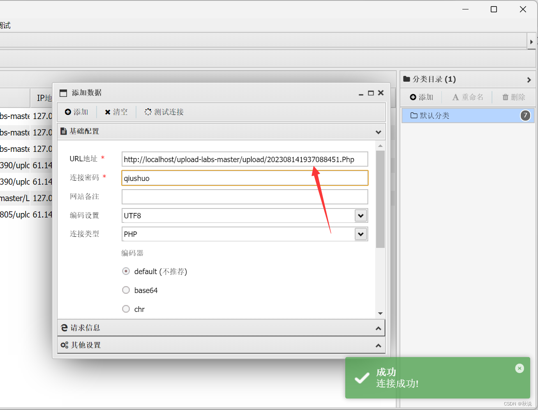Minimize the 添加数据 dialog

(361, 94)
